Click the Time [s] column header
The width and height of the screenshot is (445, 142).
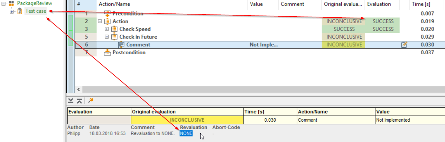coord(420,4)
